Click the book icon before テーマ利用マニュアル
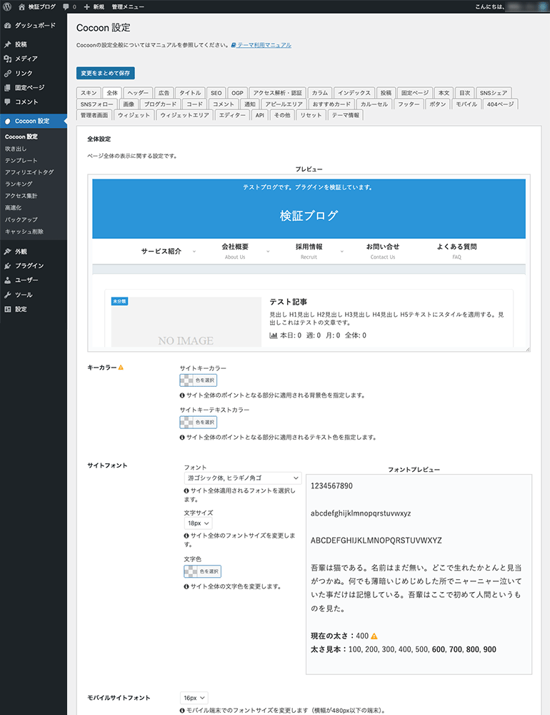The image size is (550, 715). coord(234,45)
